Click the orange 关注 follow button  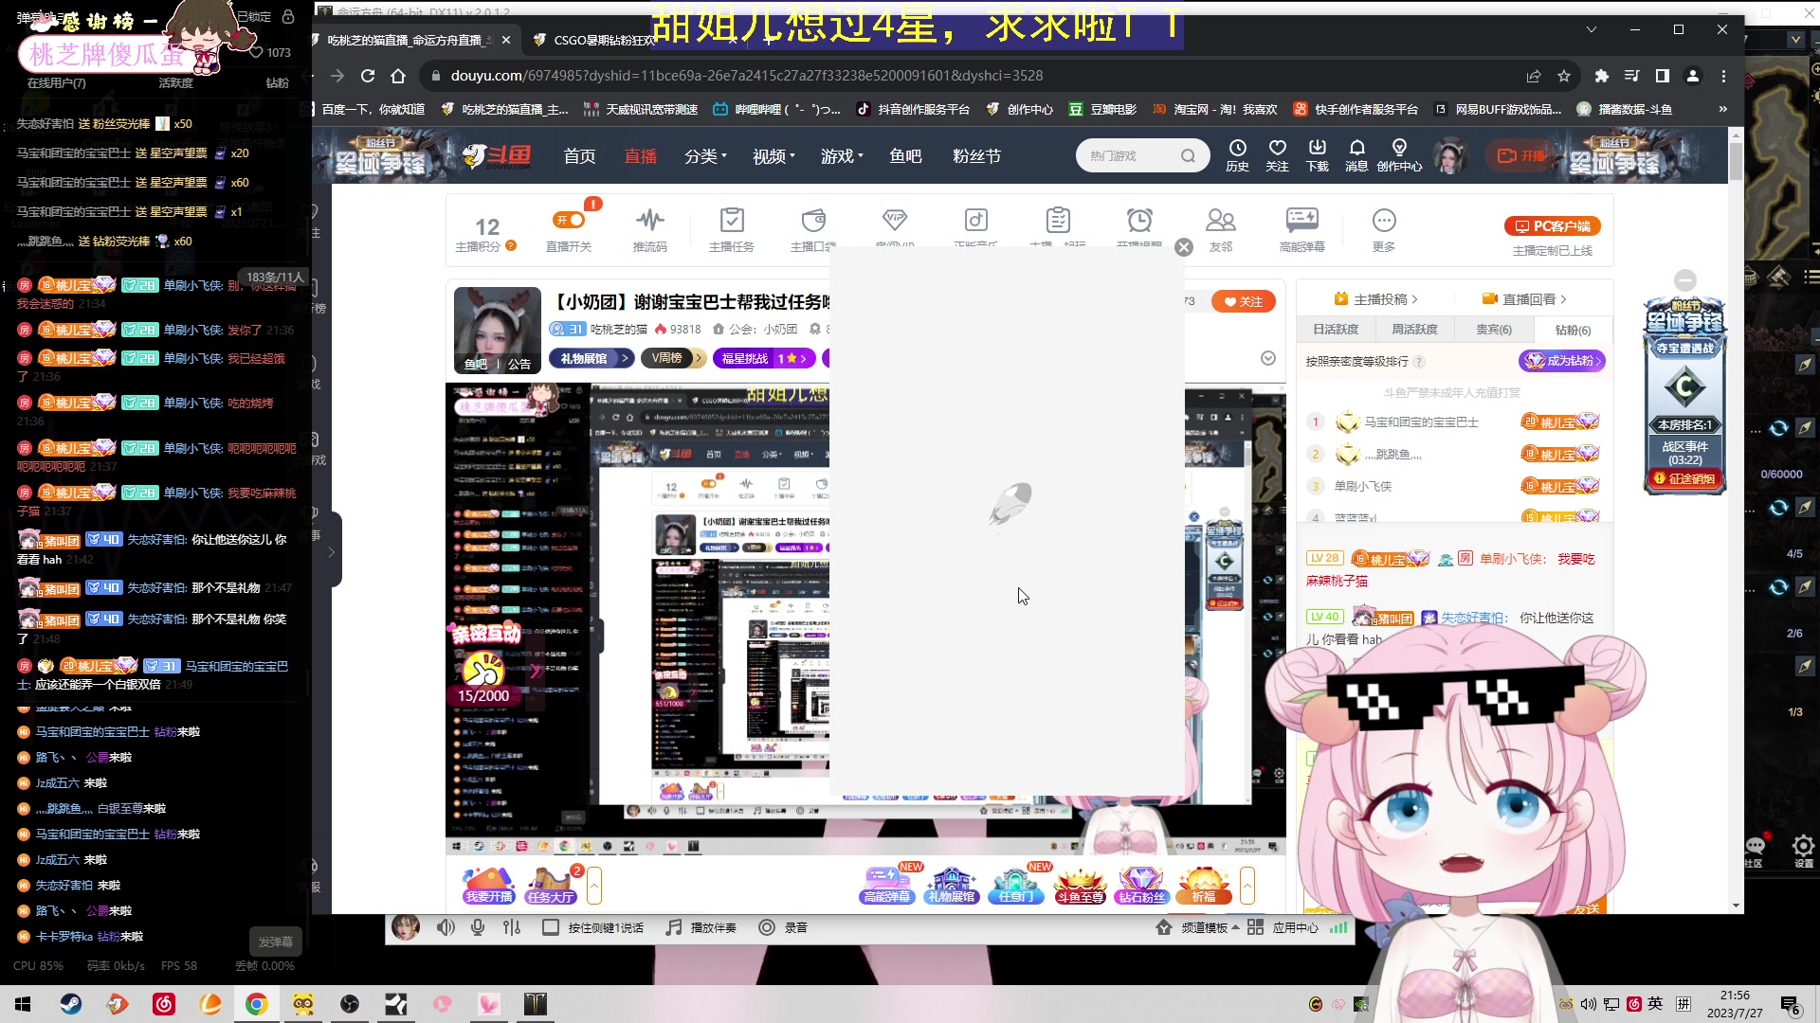[x=1243, y=301]
